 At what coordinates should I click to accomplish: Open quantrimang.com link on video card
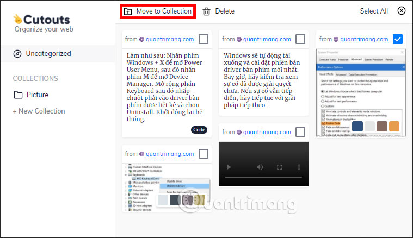(267, 132)
